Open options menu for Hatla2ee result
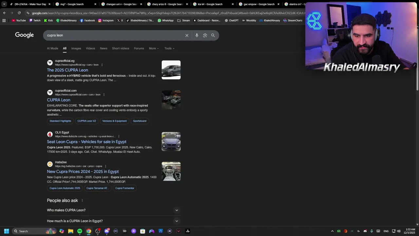The image size is (419, 236). pos(105,166)
